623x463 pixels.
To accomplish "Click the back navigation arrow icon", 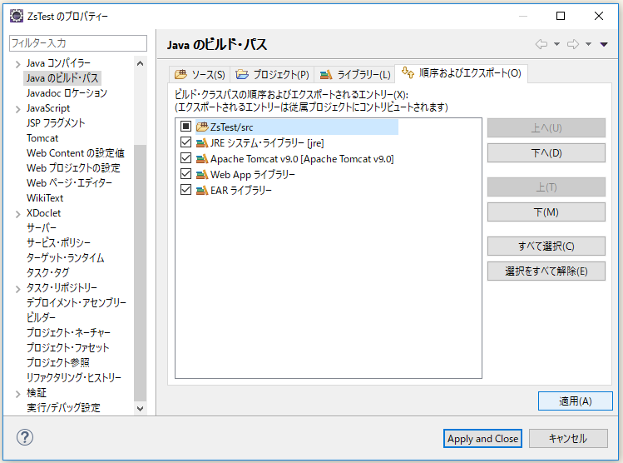I will coord(541,44).
